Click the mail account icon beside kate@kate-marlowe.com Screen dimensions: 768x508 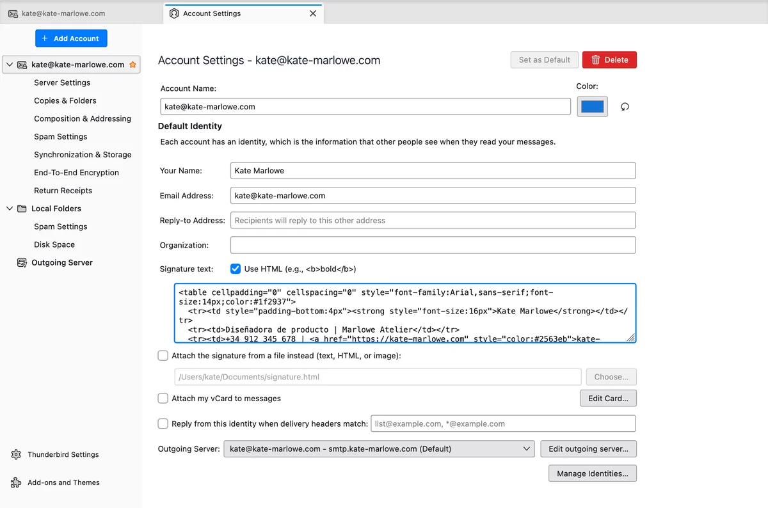pyautogui.click(x=22, y=65)
